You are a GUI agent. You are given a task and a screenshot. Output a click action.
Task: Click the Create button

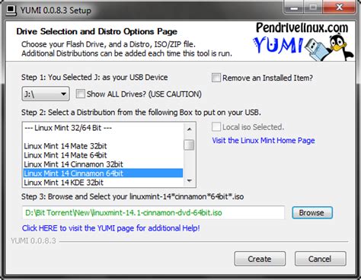[x=260, y=259]
